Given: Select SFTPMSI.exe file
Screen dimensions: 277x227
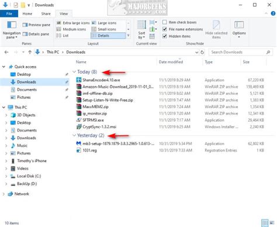Looking at the screenshot, I should pos(93,120).
